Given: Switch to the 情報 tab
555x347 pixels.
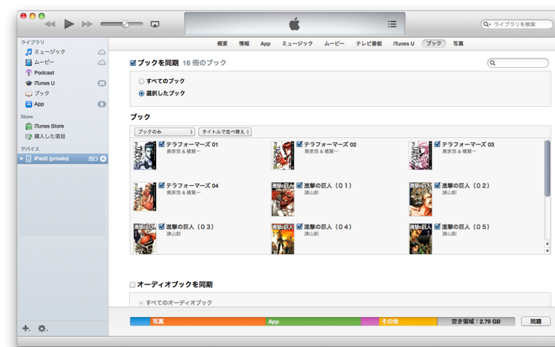Looking at the screenshot, I should [x=244, y=44].
